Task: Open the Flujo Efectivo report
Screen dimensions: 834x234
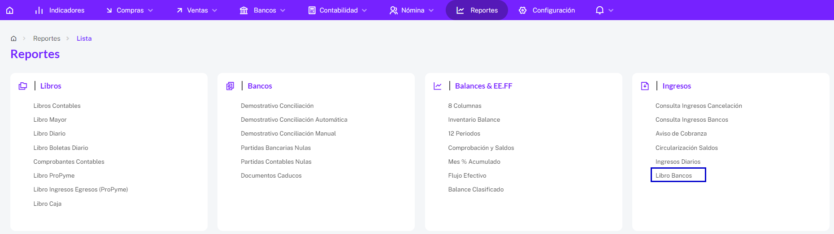Action: 467,175
